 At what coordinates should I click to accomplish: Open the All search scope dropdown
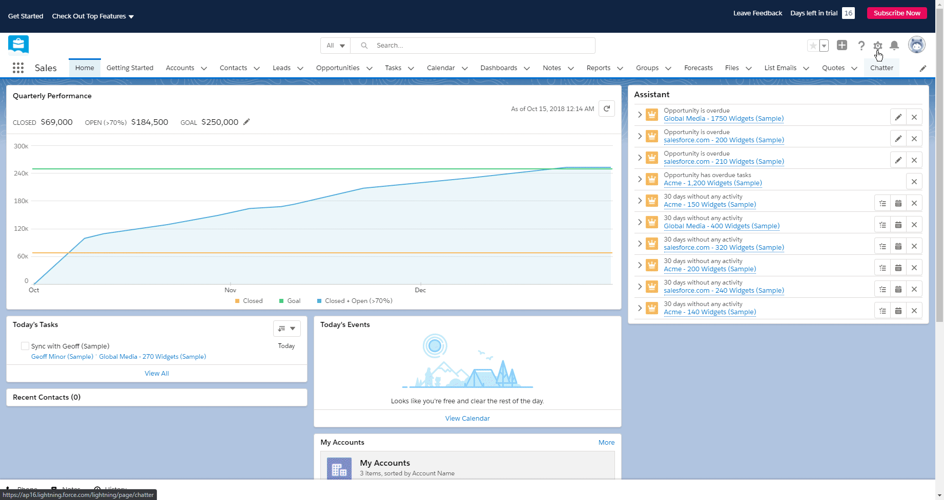pyautogui.click(x=335, y=45)
